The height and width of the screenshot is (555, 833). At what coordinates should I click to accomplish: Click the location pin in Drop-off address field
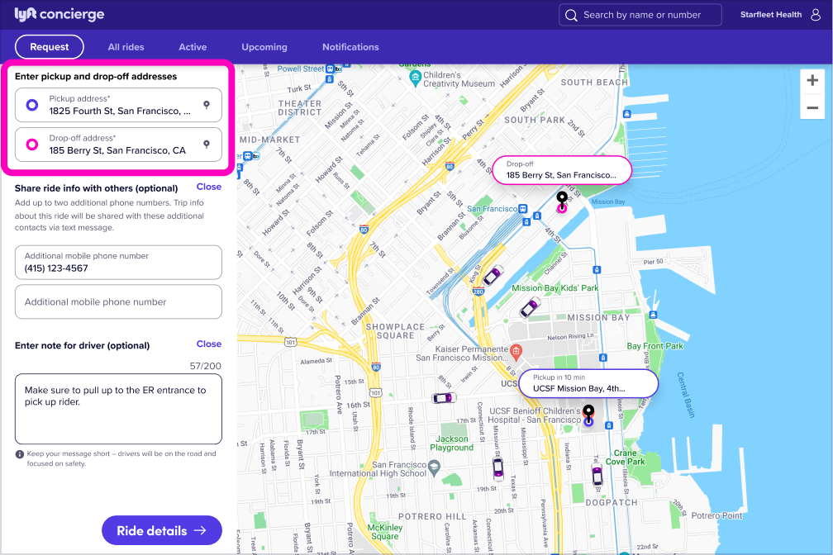point(207,144)
